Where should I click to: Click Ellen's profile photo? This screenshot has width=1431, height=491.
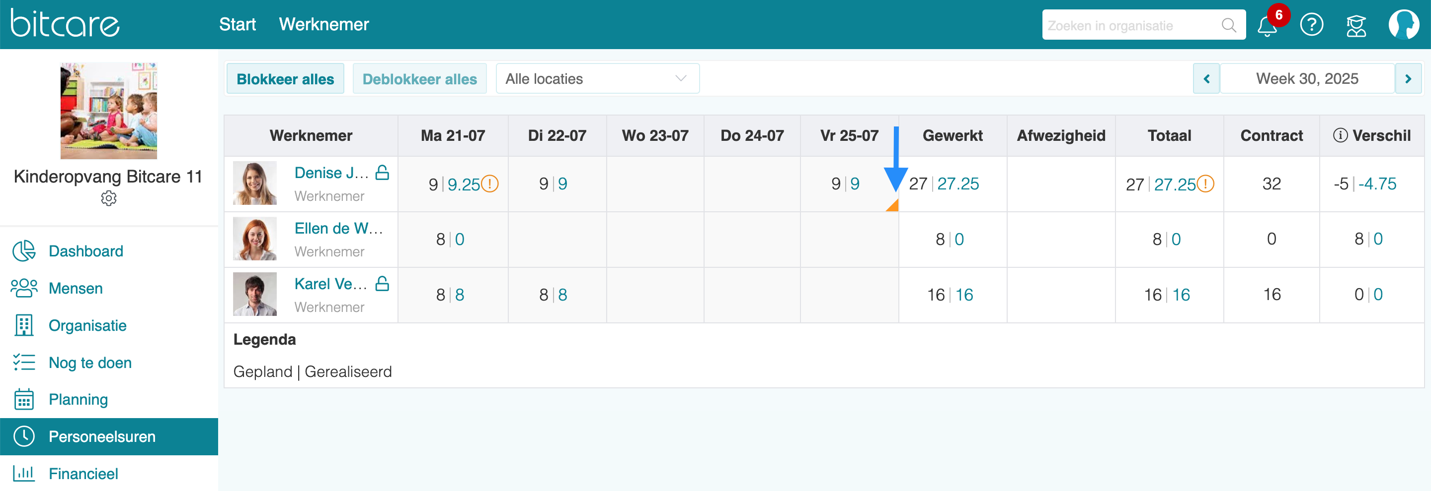point(254,238)
